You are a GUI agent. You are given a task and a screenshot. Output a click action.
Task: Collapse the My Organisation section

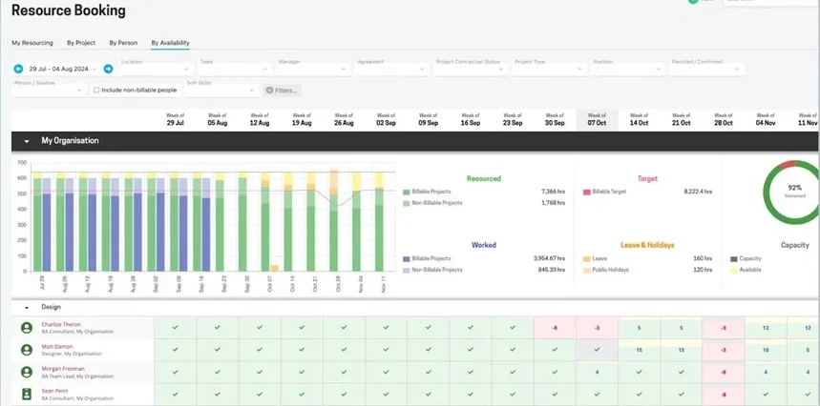coord(27,141)
